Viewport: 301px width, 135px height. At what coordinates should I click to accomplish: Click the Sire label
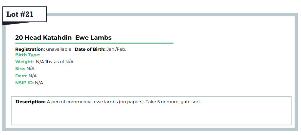click(20, 69)
